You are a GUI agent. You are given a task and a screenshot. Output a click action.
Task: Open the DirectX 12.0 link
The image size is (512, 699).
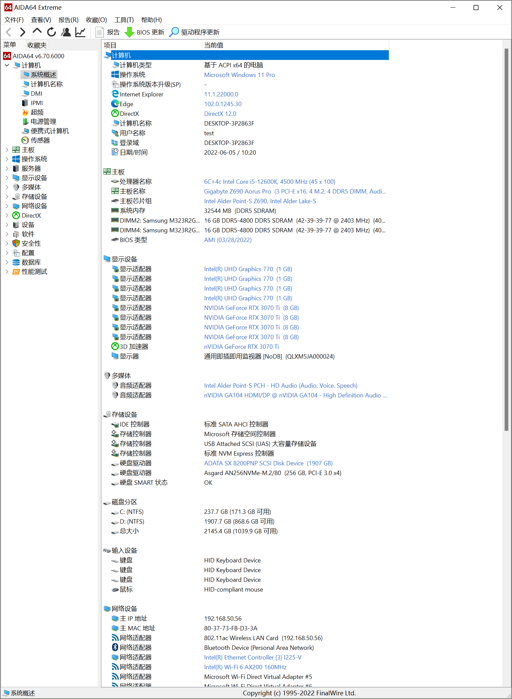[x=220, y=113]
